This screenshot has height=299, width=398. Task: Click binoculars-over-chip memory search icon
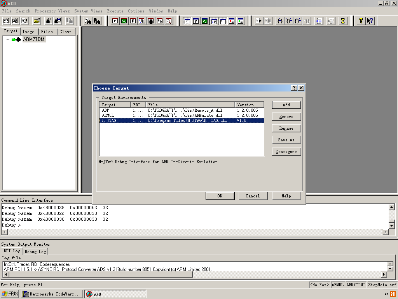coord(97,21)
